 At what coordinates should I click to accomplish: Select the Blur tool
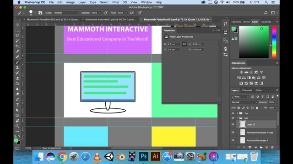[x=17, y=89]
